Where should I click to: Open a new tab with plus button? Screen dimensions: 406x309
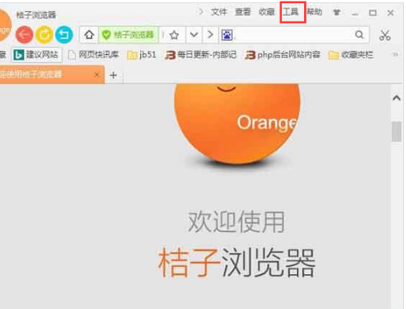pyautogui.click(x=113, y=75)
